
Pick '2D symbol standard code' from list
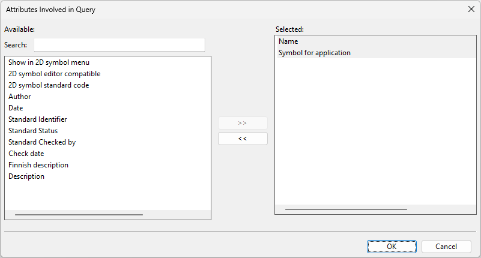click(x=49, y=85)
